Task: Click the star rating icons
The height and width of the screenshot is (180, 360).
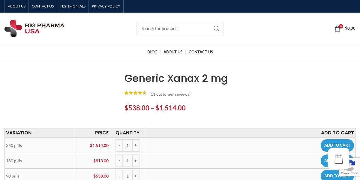Action: pos(135,93)
